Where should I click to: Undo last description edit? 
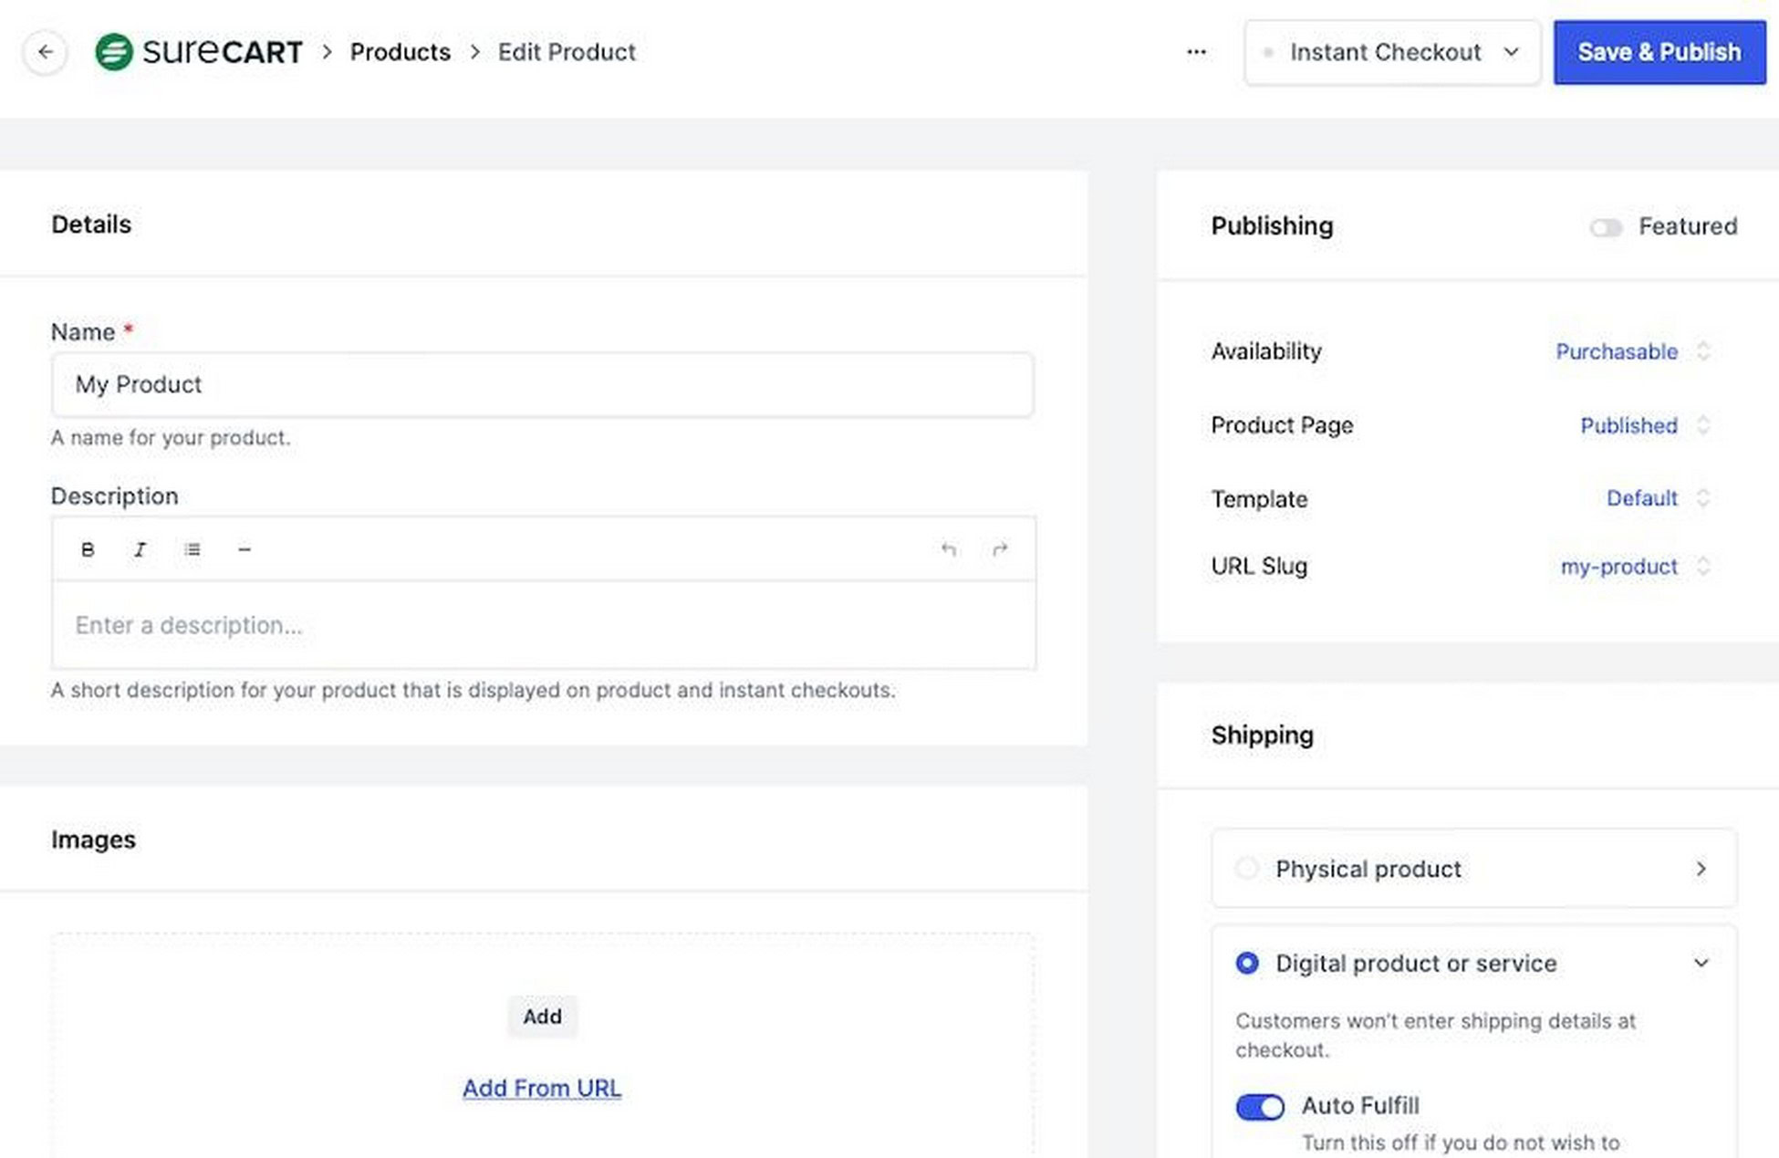[x=949, y=549]
